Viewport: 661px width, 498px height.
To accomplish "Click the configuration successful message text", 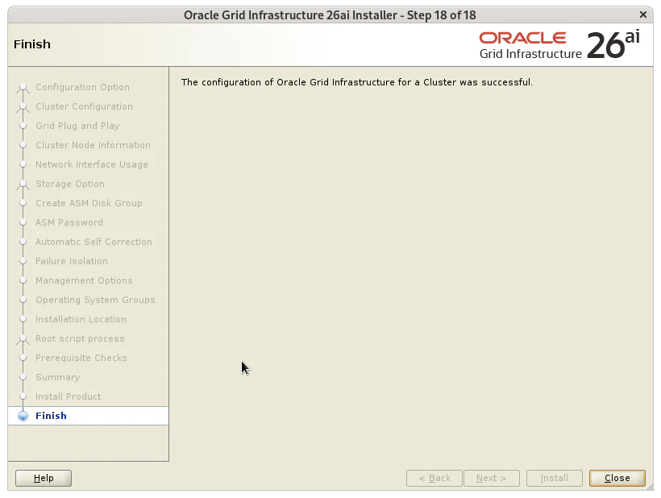I will tap(357, 82).
